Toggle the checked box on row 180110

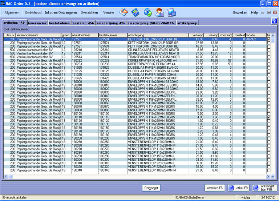pos(269,117)
